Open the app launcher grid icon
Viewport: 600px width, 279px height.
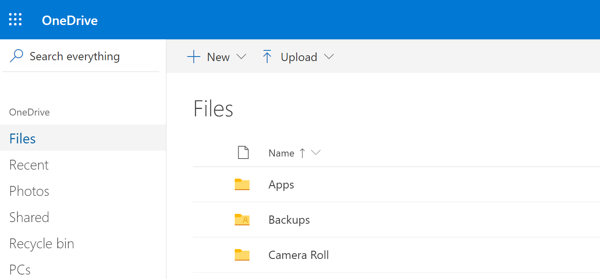15,20
